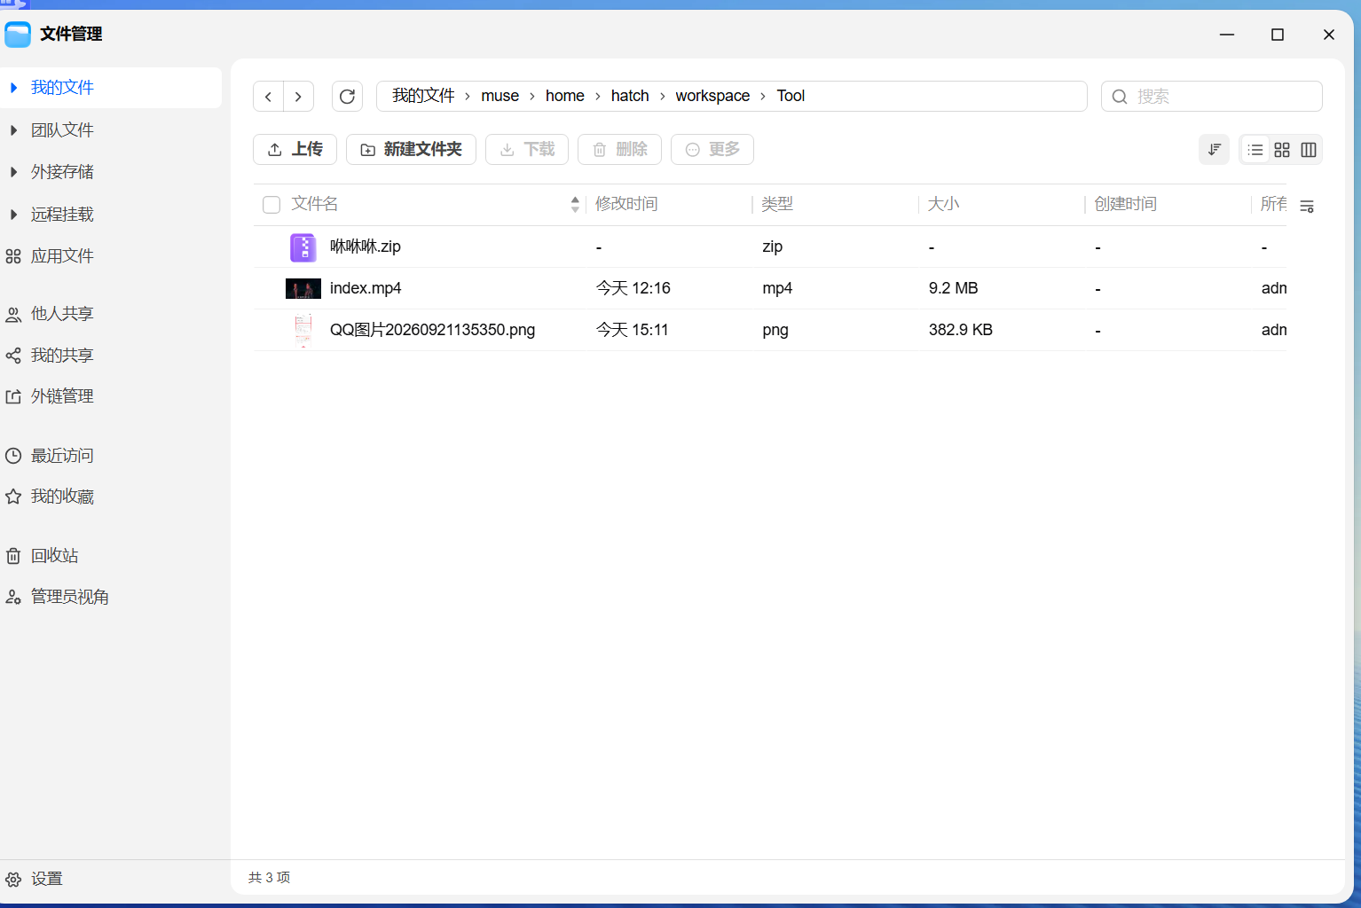Viewport: 1361px width, 908px height.
Task: Expand the 远程挂载 tree node arrow
Action: click(x=13, y=215)
